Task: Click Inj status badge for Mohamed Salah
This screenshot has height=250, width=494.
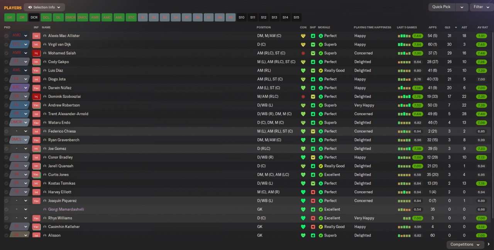Action: 36,53
